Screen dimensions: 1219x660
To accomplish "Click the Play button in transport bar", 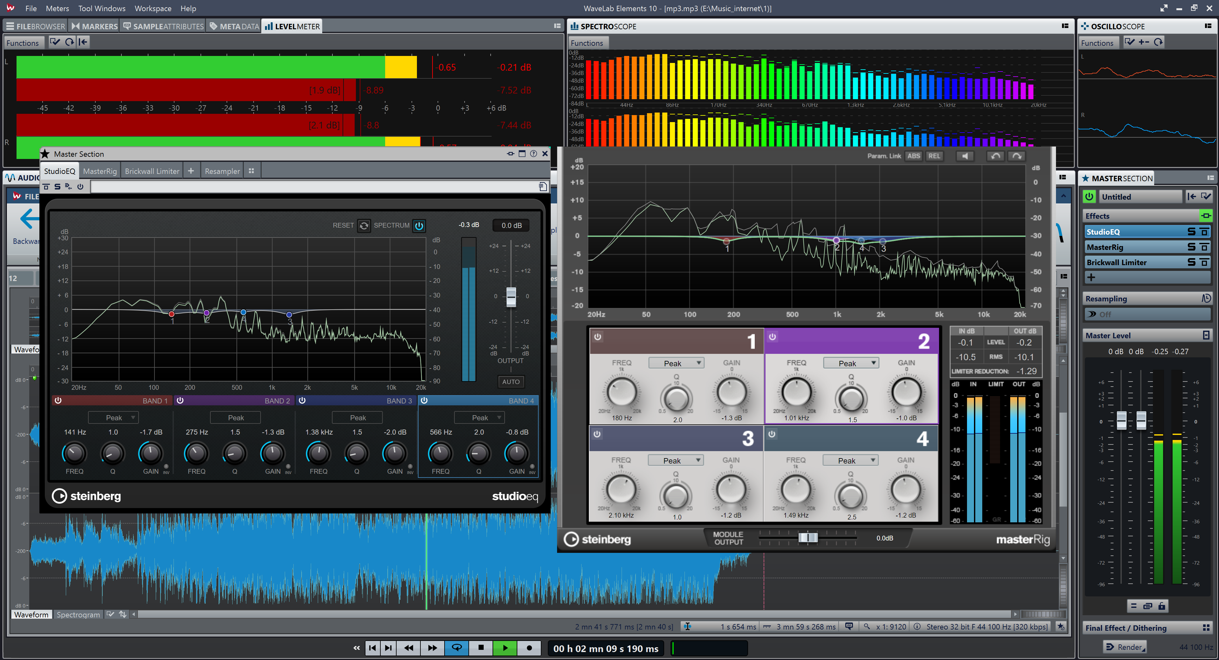I will click(x=505, y=648).
